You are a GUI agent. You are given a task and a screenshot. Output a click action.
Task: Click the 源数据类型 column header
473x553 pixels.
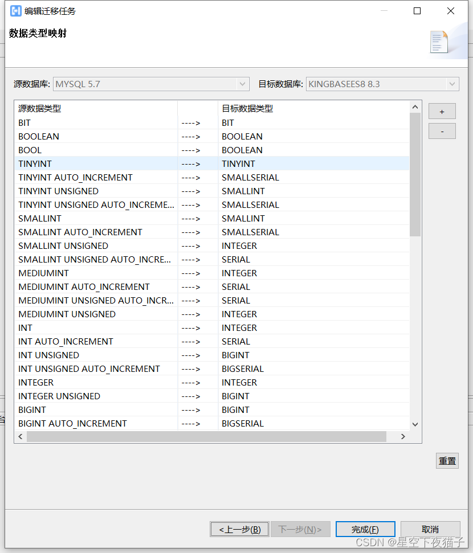pos(96,109)
